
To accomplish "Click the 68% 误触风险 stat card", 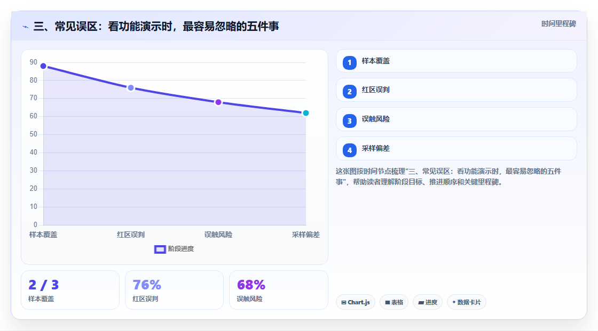I will pos(278,290).
